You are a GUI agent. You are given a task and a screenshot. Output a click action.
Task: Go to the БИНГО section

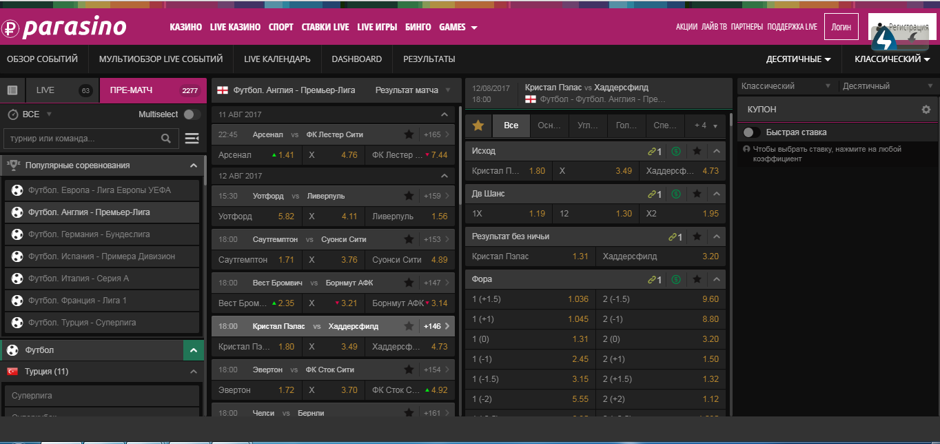click(x=418, y=28)
